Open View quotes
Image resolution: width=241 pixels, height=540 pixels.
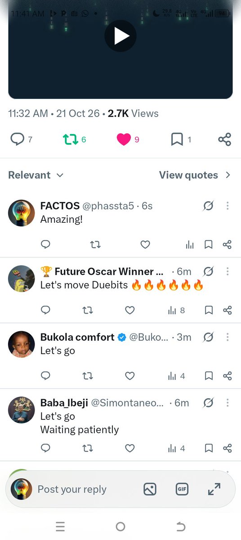click(x=195, y=175)
